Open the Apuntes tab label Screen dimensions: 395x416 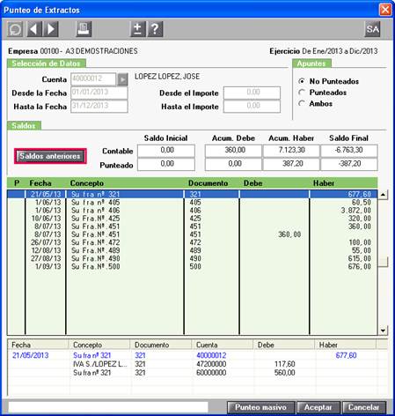coord(311,63)
